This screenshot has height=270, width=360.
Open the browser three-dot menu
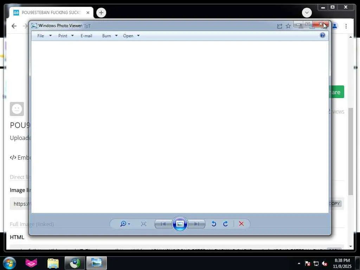(x=346, y=26)
